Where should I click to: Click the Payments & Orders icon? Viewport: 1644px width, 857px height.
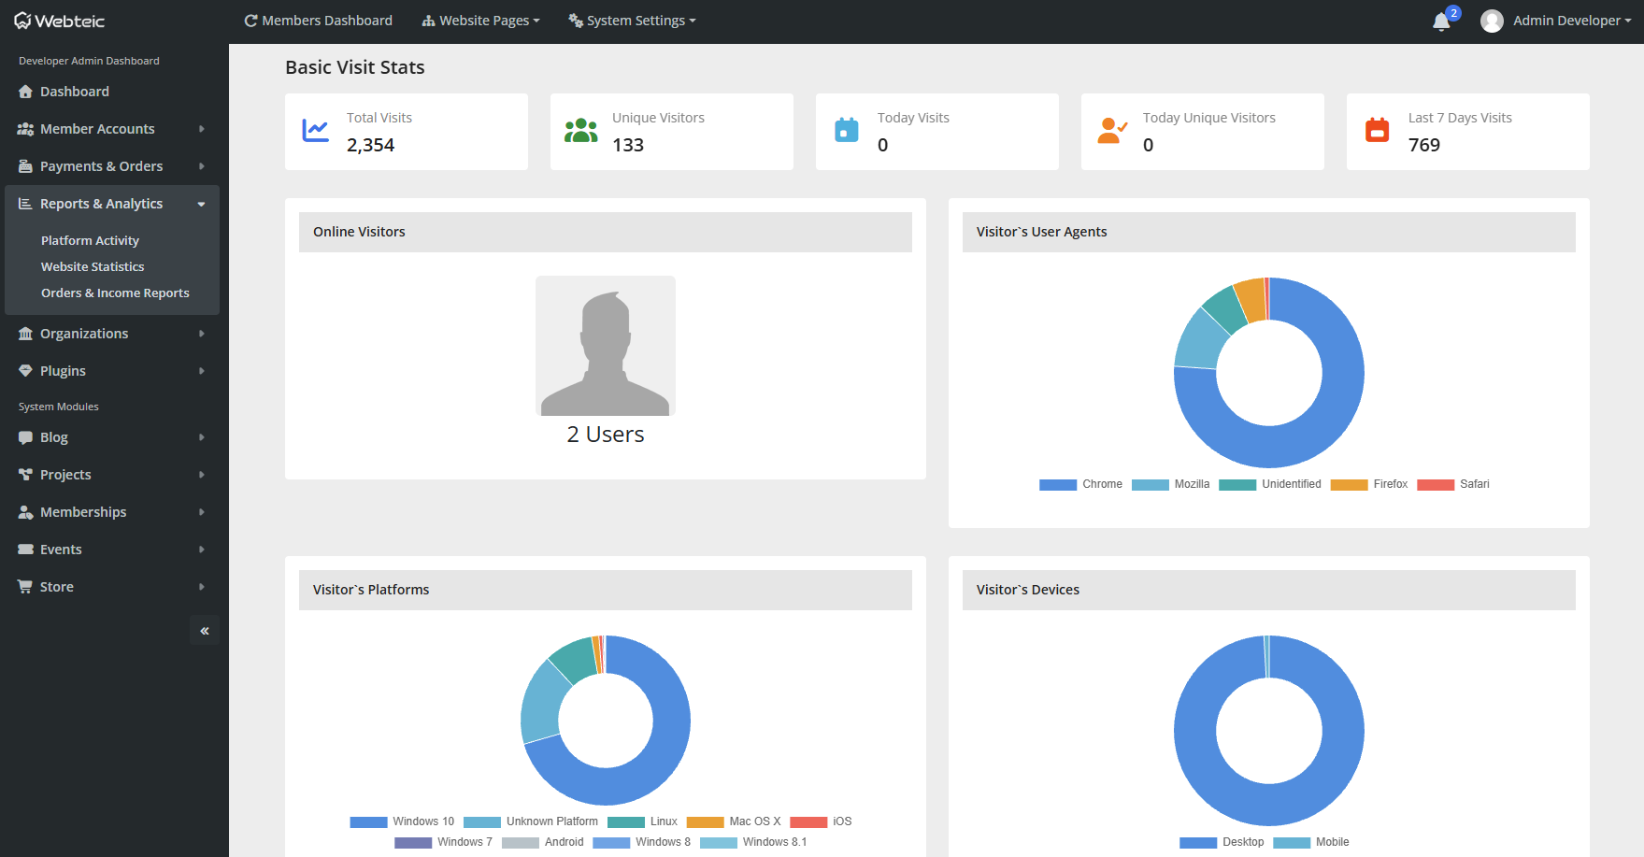click(25, 166)
